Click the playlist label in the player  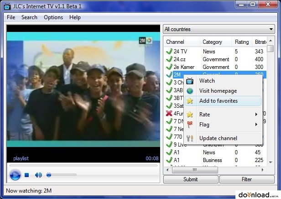[x=21, y=158]
